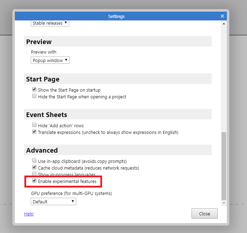This screenshot has height=233, width=247.
Task: Enable Hide 'Add action' rows checkbox
Action: [x=34, y=125]
